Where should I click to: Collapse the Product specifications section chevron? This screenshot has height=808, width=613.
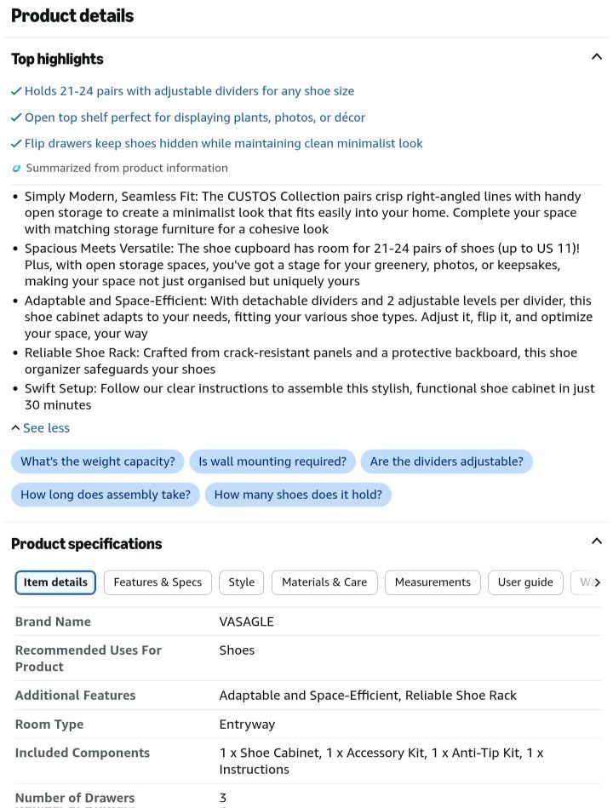[596, 541]
